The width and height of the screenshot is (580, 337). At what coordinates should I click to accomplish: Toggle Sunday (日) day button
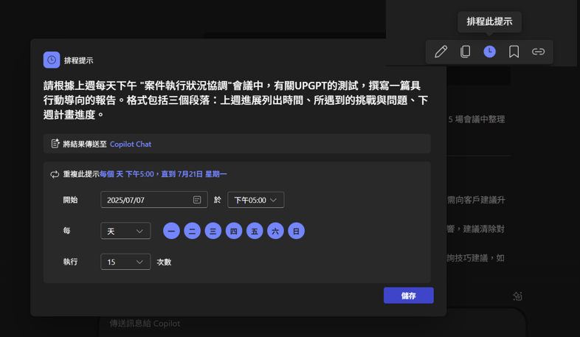click(x=296, y=231)
